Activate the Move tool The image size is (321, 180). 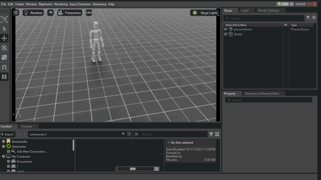(4, 38)
